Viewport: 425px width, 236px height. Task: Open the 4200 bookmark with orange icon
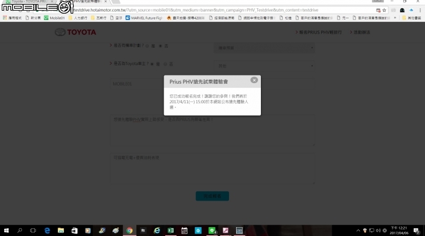[x=186, y=18]
